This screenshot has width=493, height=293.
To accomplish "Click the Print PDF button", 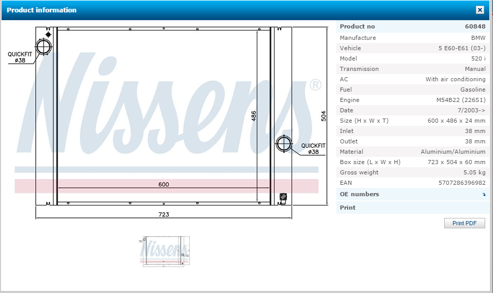I will (464, 223).
